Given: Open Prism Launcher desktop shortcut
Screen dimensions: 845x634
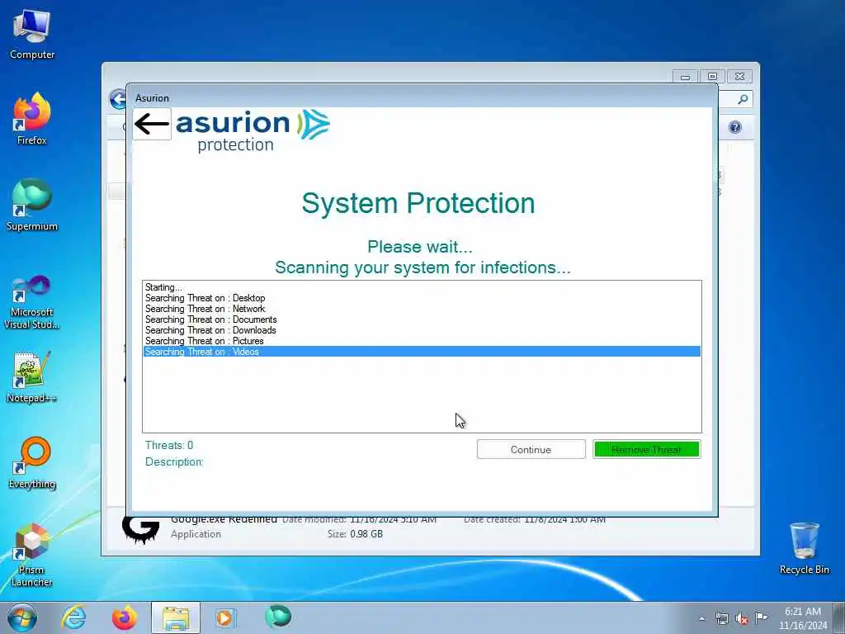Looking at the screenshot, I should tap(32, 556).
